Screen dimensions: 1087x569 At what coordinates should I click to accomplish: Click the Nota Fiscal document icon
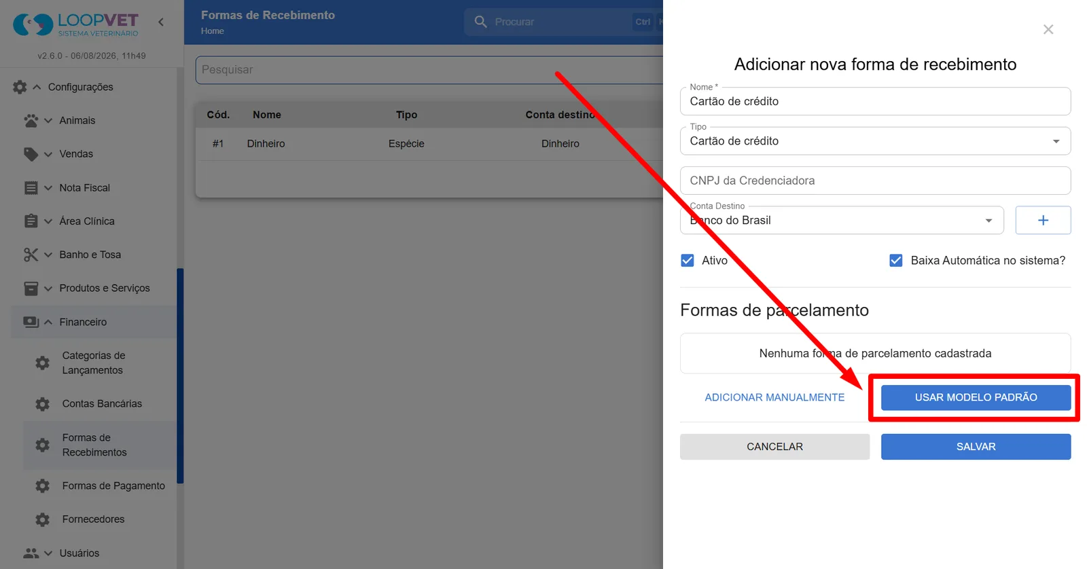point(31,187)
